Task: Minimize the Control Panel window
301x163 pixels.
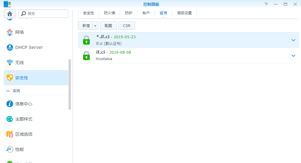Action: click(x=276, y=4)
